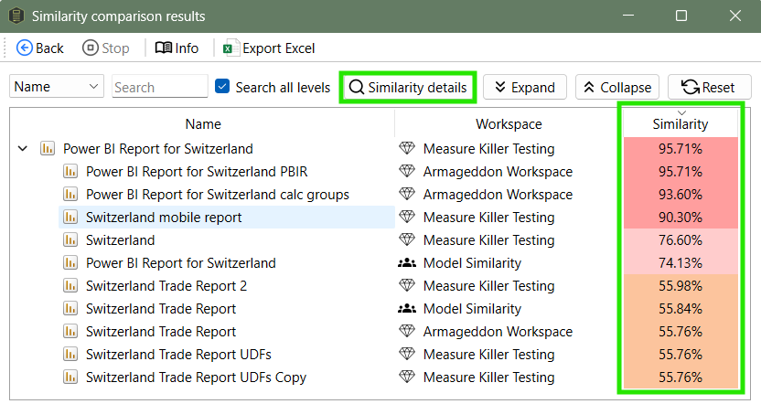Click report icon beside Switzerland PBIR row

[70, 171]
